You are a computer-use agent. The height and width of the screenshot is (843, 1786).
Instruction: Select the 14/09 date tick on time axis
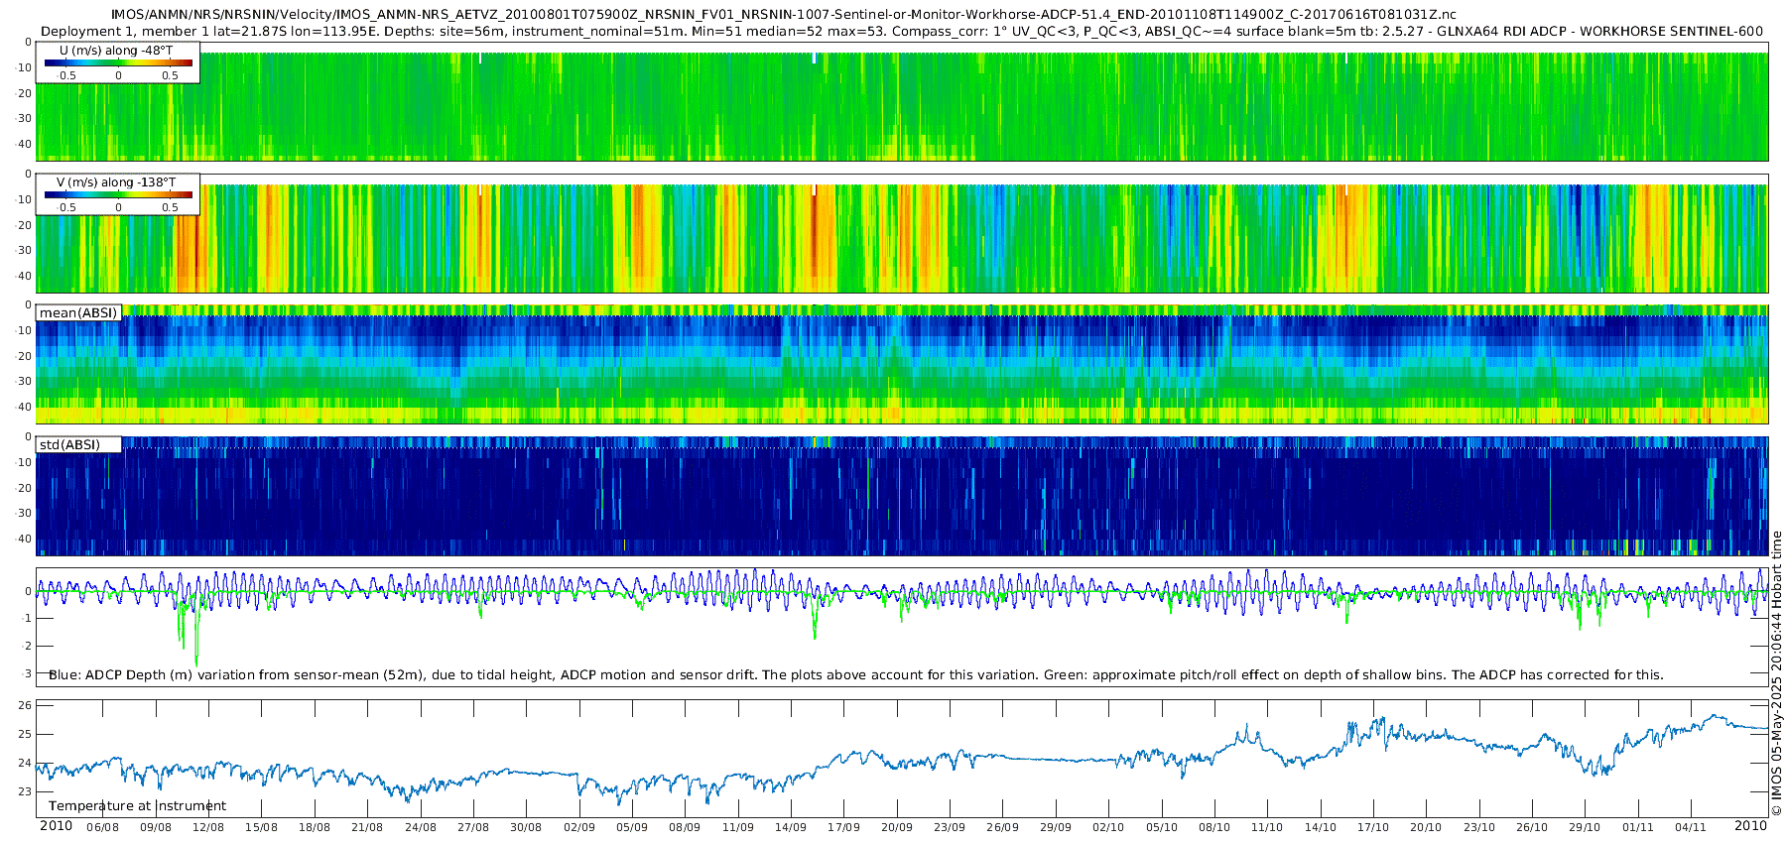[790, 828]
